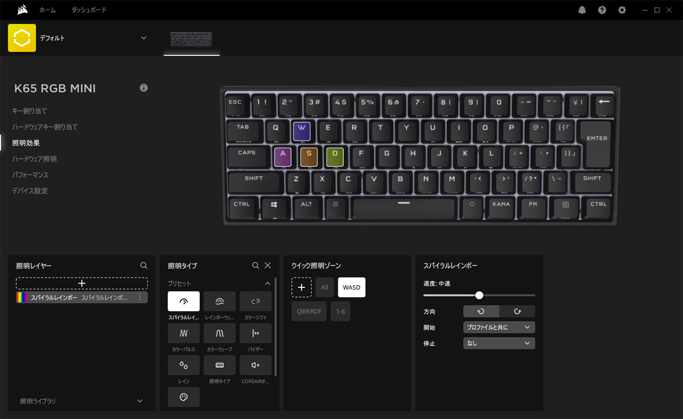This screenshot has height=419, width=683.
Task: Select the レイン preset icon
Action: [x=184, y=365]
